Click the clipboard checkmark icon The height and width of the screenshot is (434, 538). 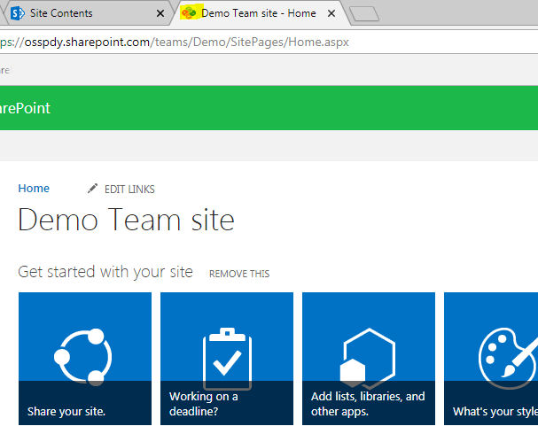click(x=227, y=359)
